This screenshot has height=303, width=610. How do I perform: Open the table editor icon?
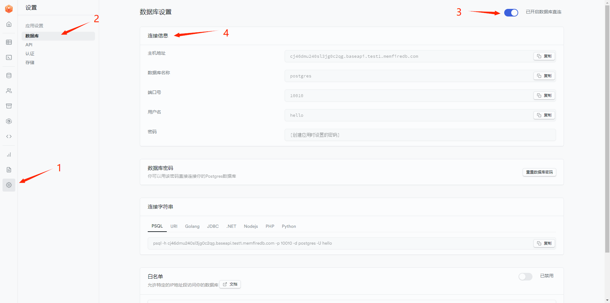9,42
